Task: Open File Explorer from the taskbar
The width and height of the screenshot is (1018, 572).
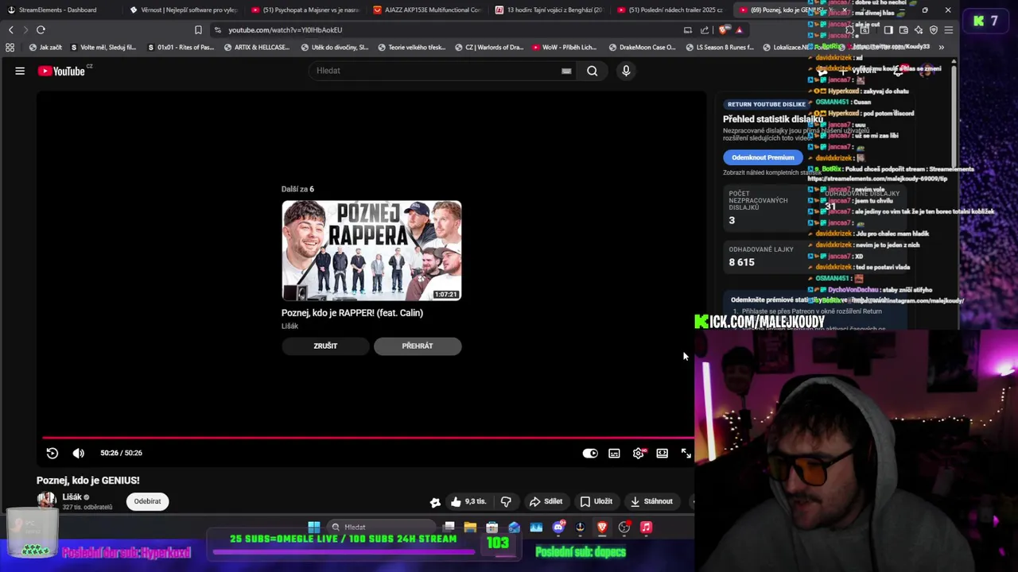Action: [470, 527]
